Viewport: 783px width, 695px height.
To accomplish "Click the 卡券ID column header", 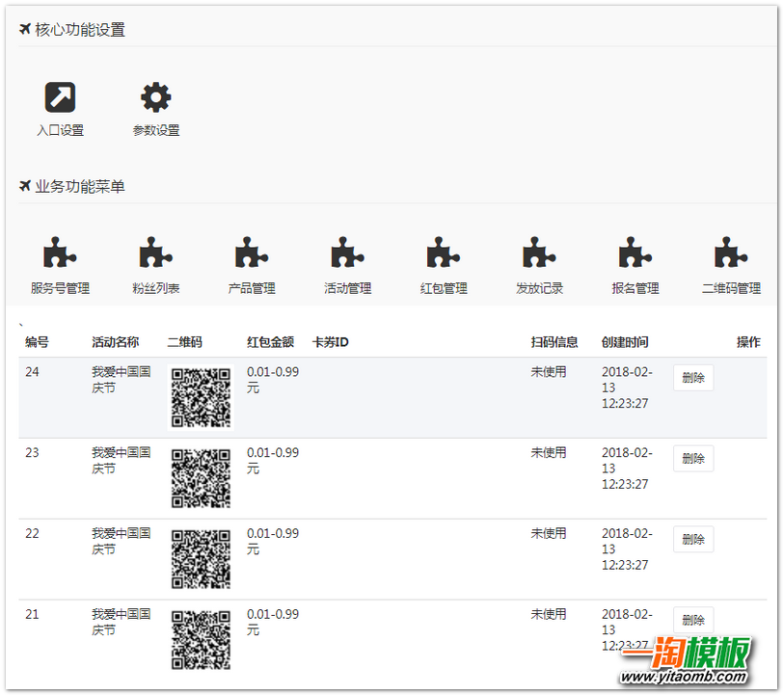I will (330, 342).
